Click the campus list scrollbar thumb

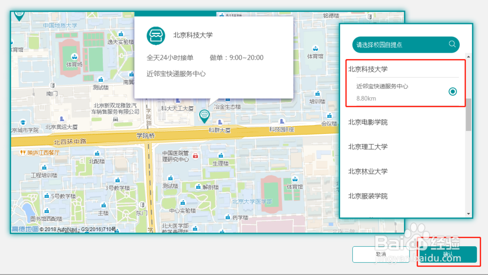[x=468, y=115]
